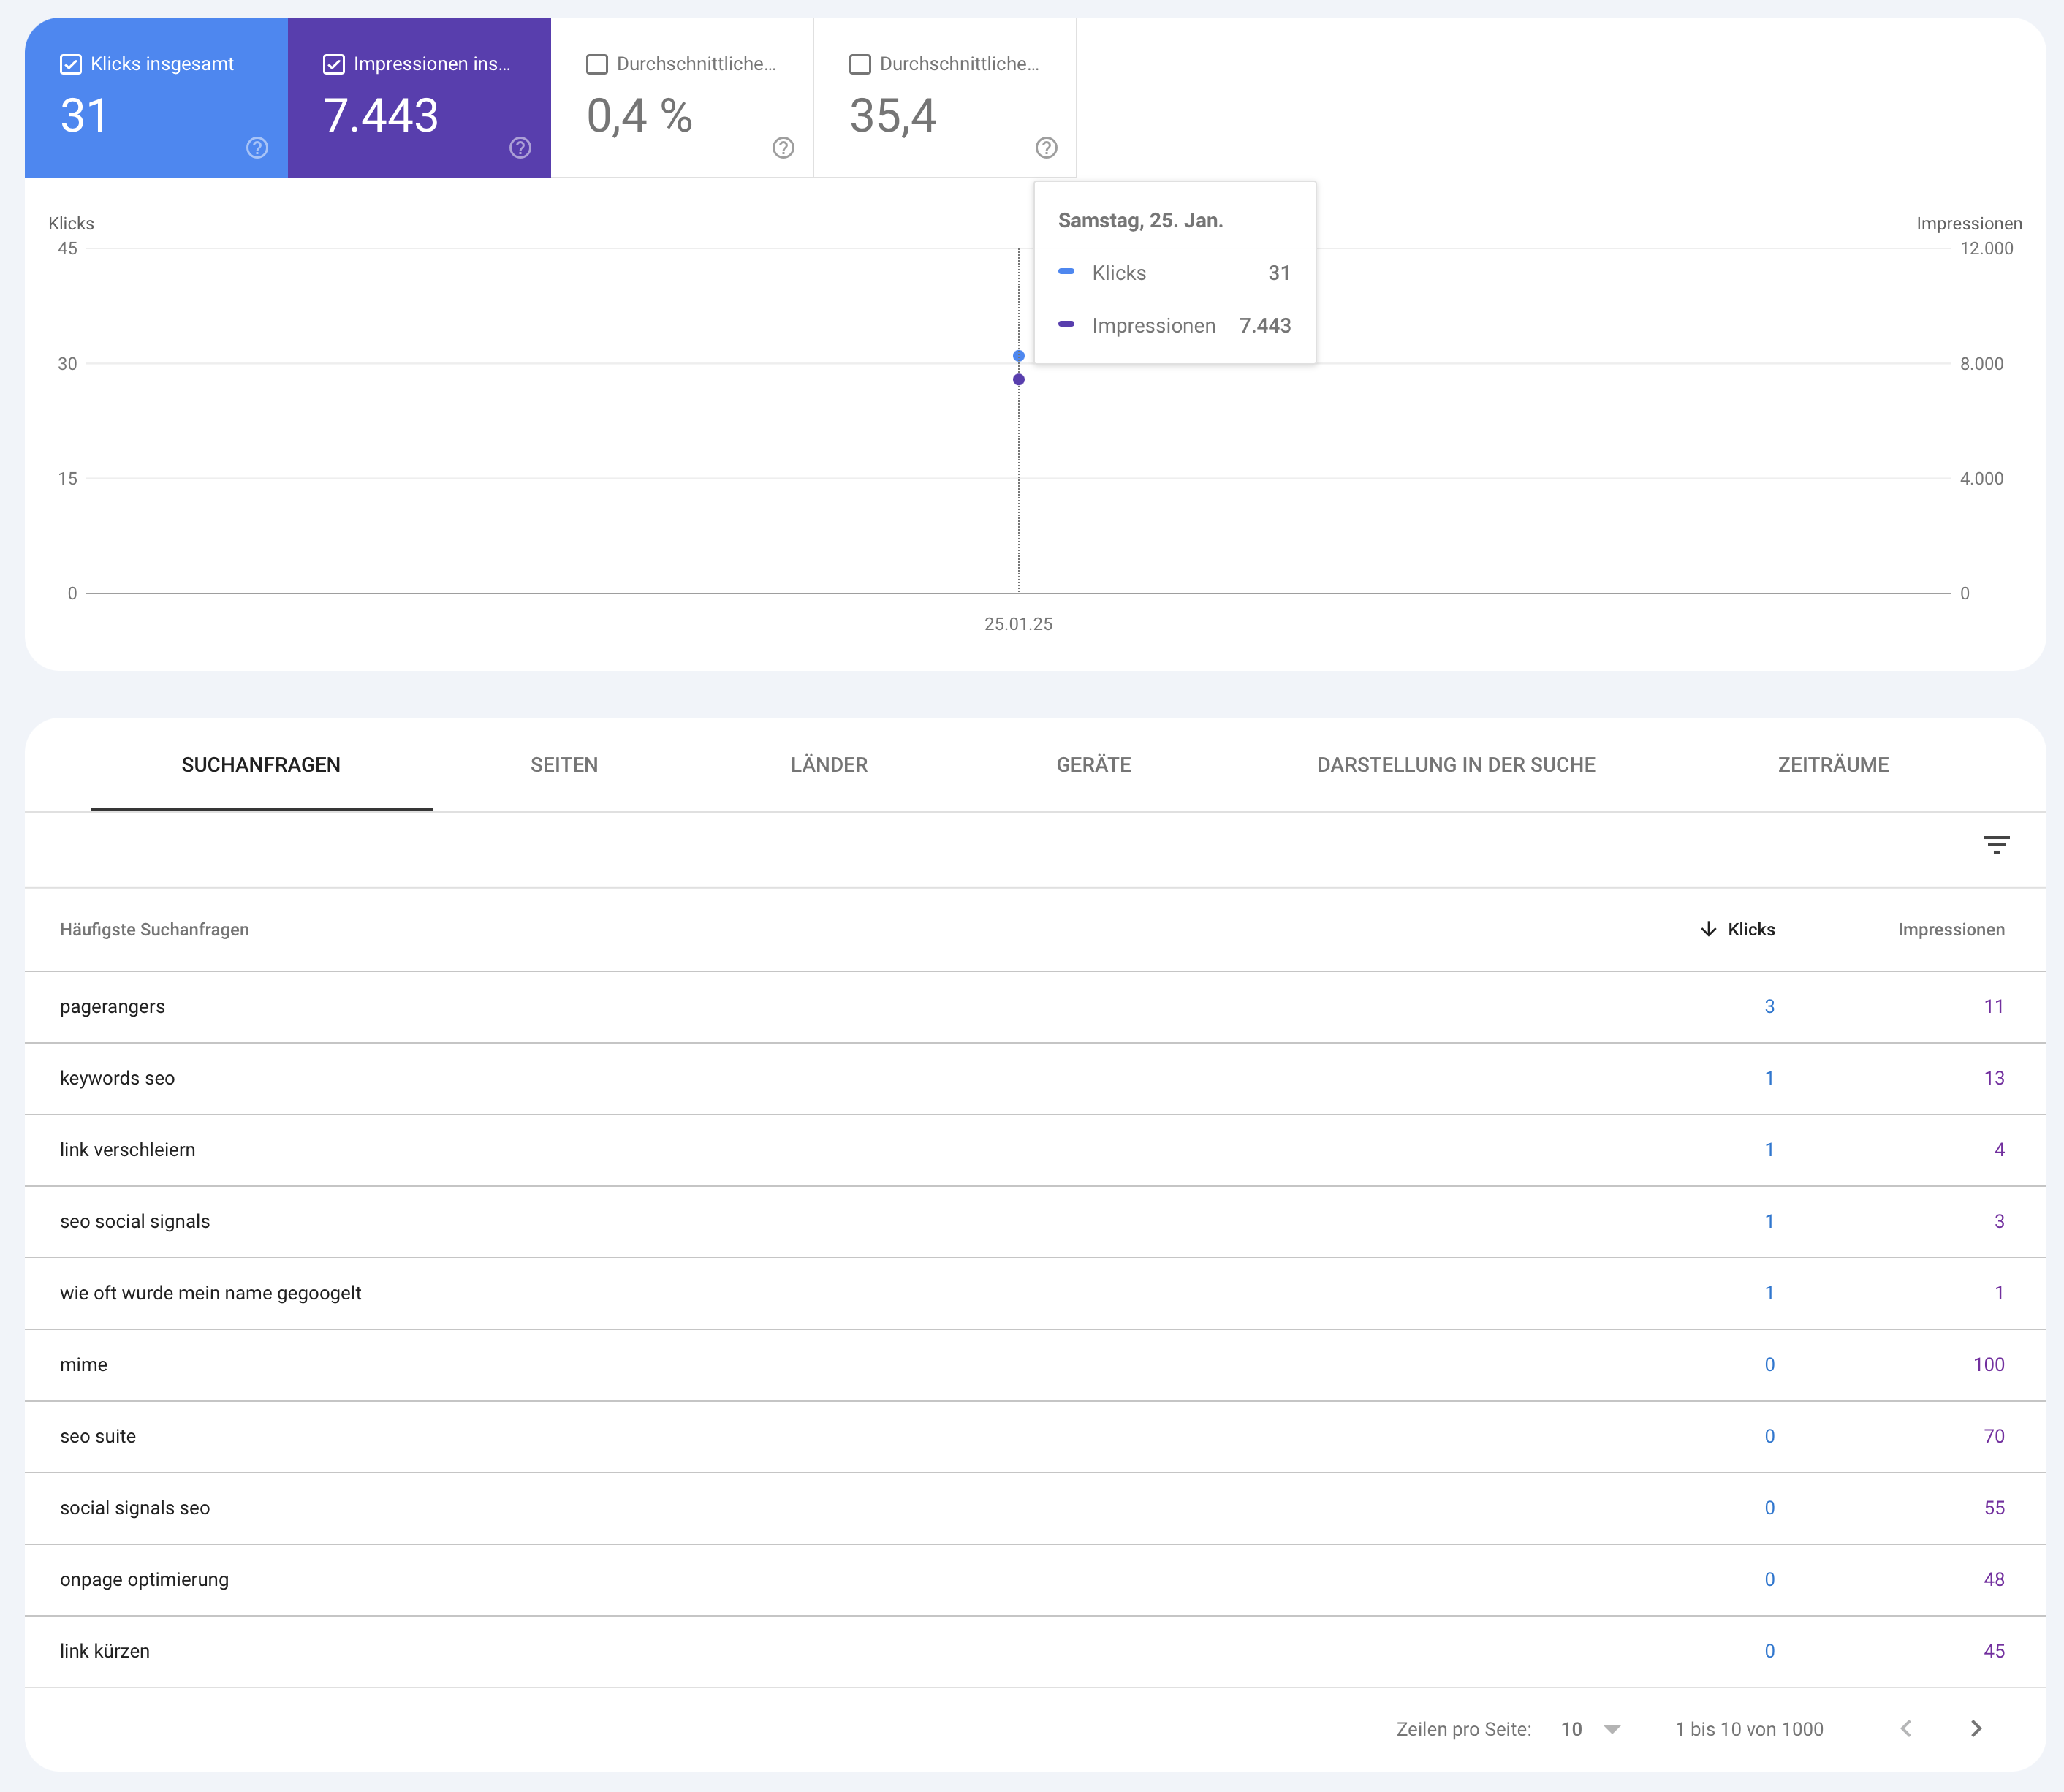
Task: Click the help icon on Klicks insgesamt
Action: point(258,148)
